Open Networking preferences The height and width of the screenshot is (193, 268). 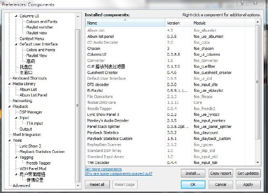click(x=22, y=101)
